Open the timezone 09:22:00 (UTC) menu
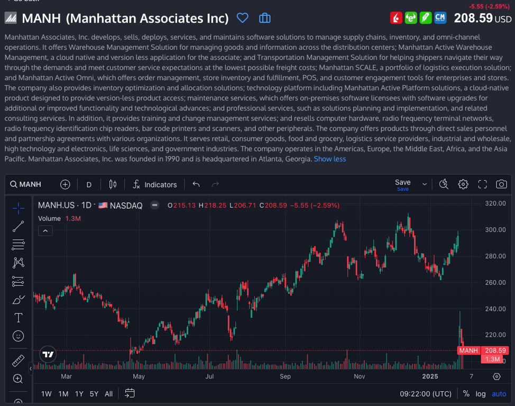This screenshot has width=515, height=406. pyautogui.click(x=425, y=394)
